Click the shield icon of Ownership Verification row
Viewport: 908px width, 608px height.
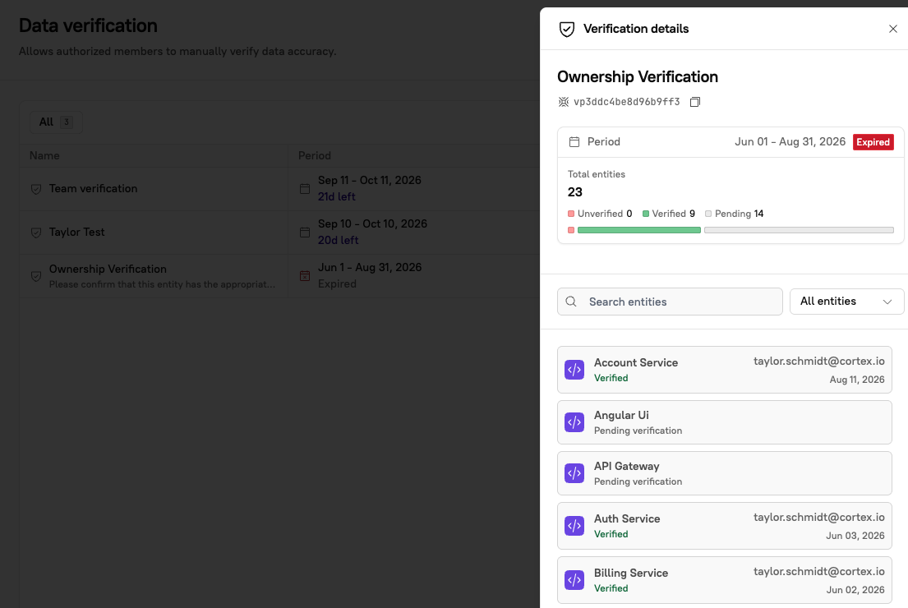(x=36, y=276)
